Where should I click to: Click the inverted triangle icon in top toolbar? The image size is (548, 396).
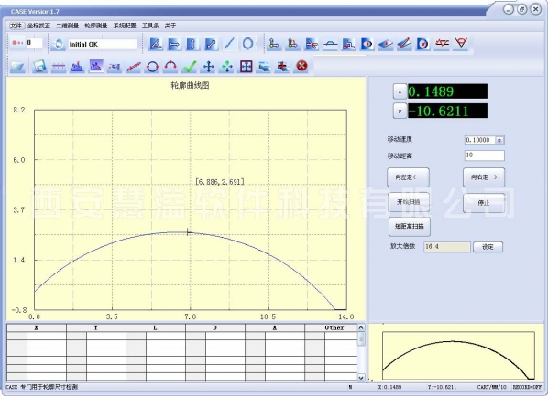click(461, 44)
